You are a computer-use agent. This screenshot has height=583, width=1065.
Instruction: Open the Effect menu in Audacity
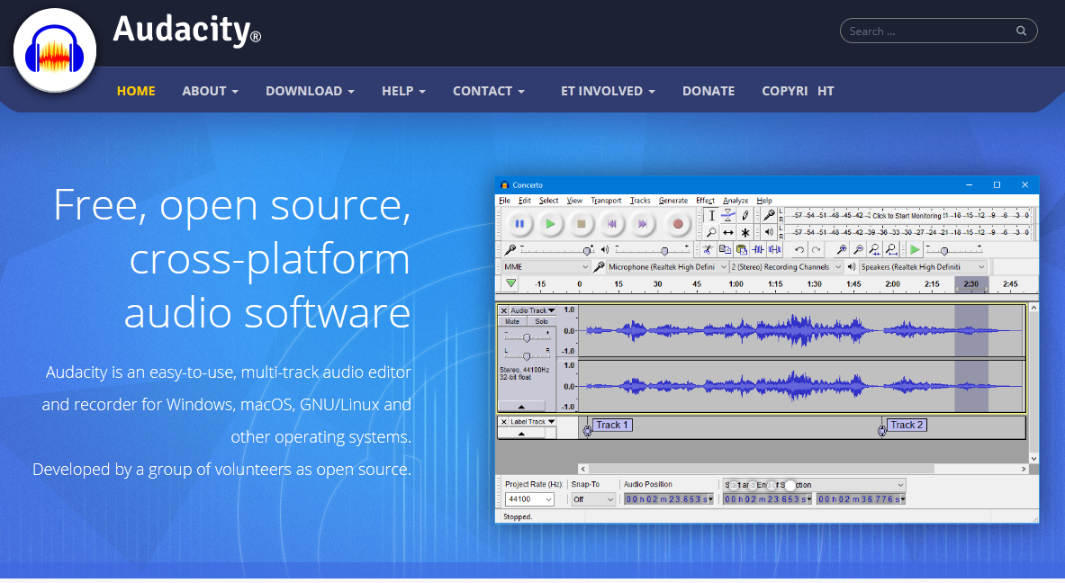(x=705, y=201)
